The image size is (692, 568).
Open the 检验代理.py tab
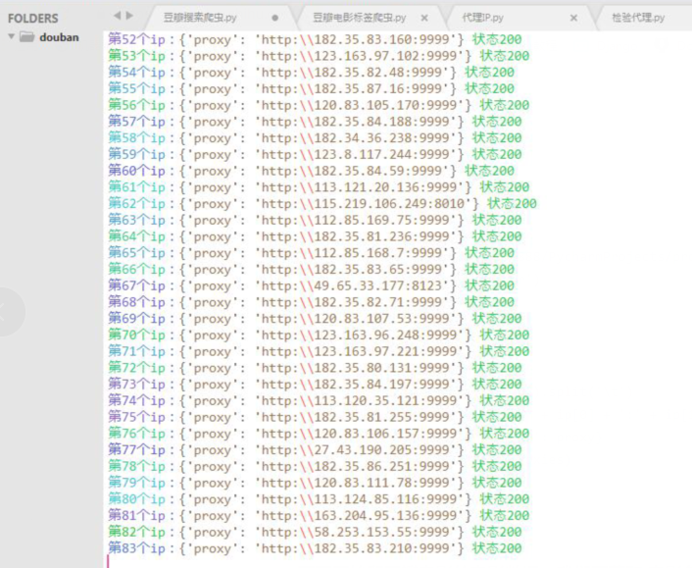(638, 18)
